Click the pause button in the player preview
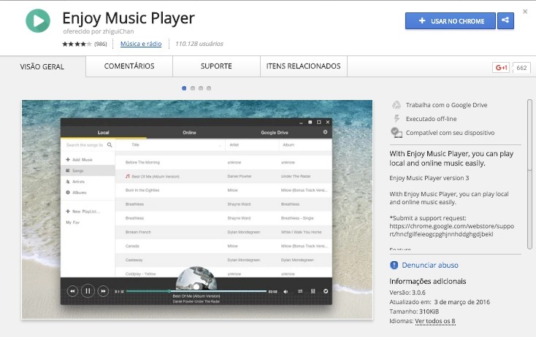 88,291
